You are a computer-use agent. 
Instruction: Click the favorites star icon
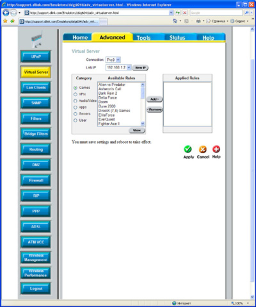(5, 21)
